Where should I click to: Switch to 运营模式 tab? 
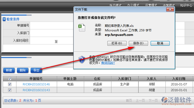(151, 5)
